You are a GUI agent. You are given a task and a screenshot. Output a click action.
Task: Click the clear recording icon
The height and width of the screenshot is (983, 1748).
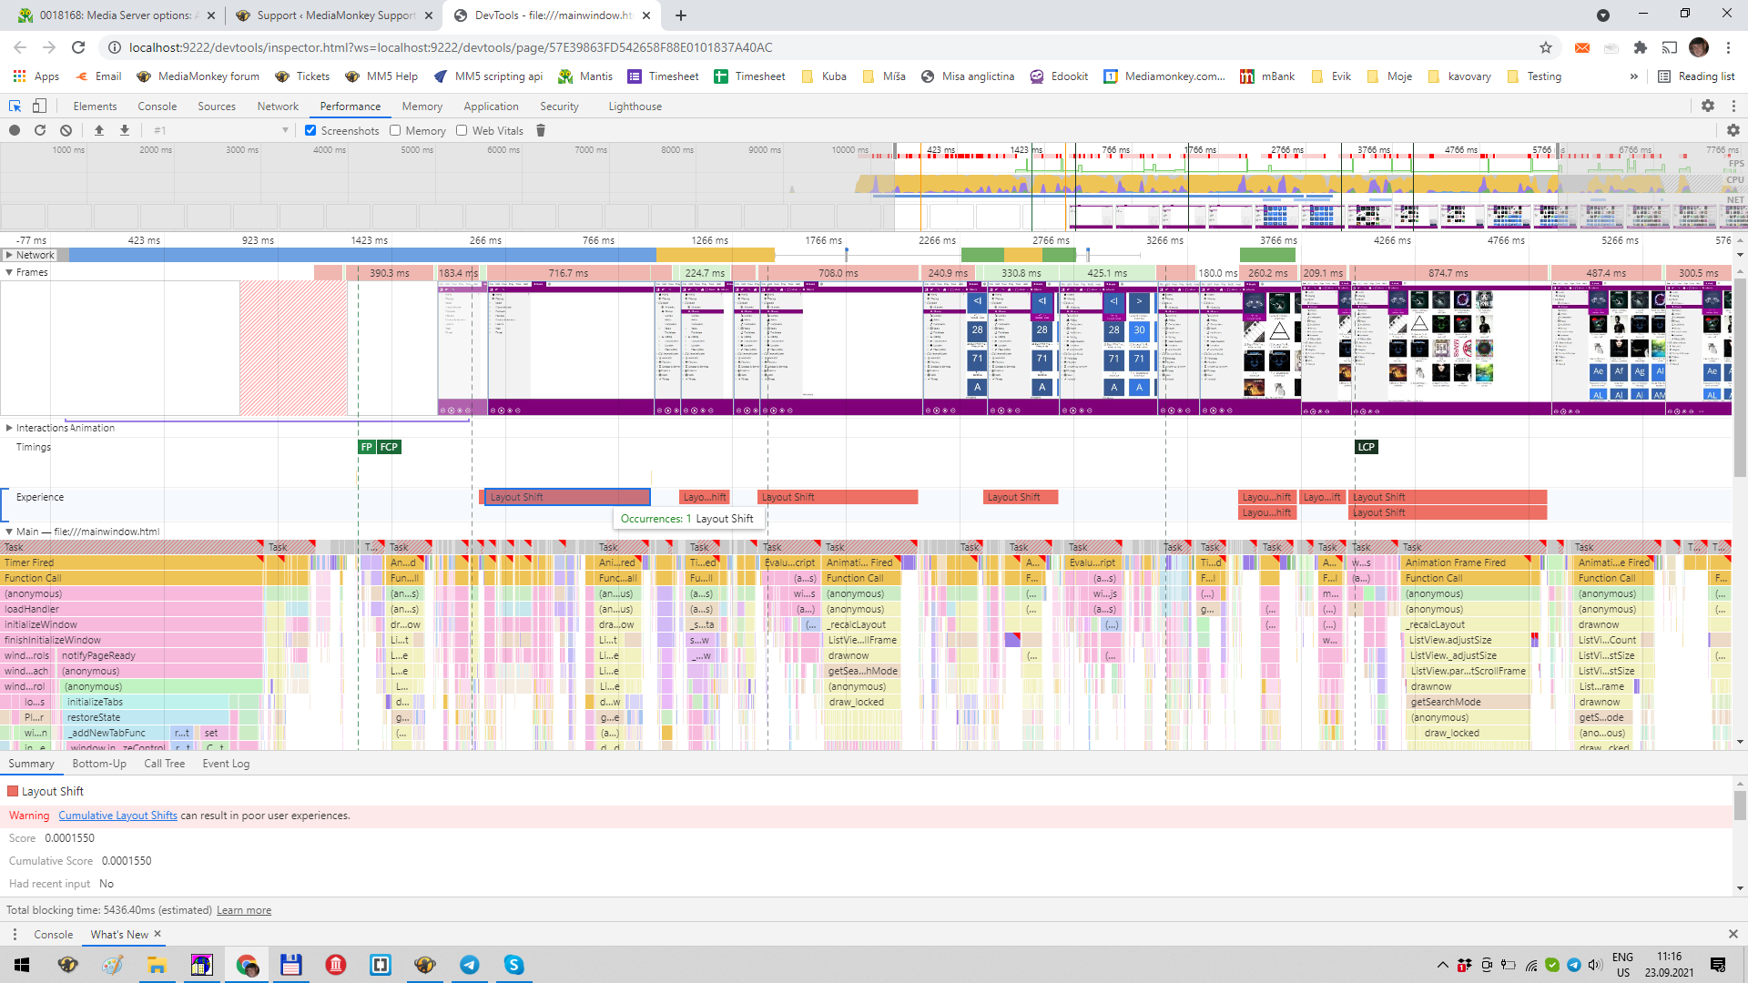pos(66,130)
